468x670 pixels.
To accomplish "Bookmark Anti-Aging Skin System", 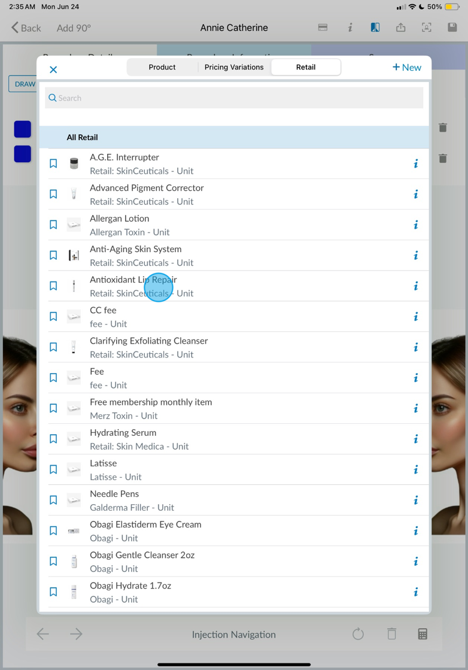I will [53, 255].
